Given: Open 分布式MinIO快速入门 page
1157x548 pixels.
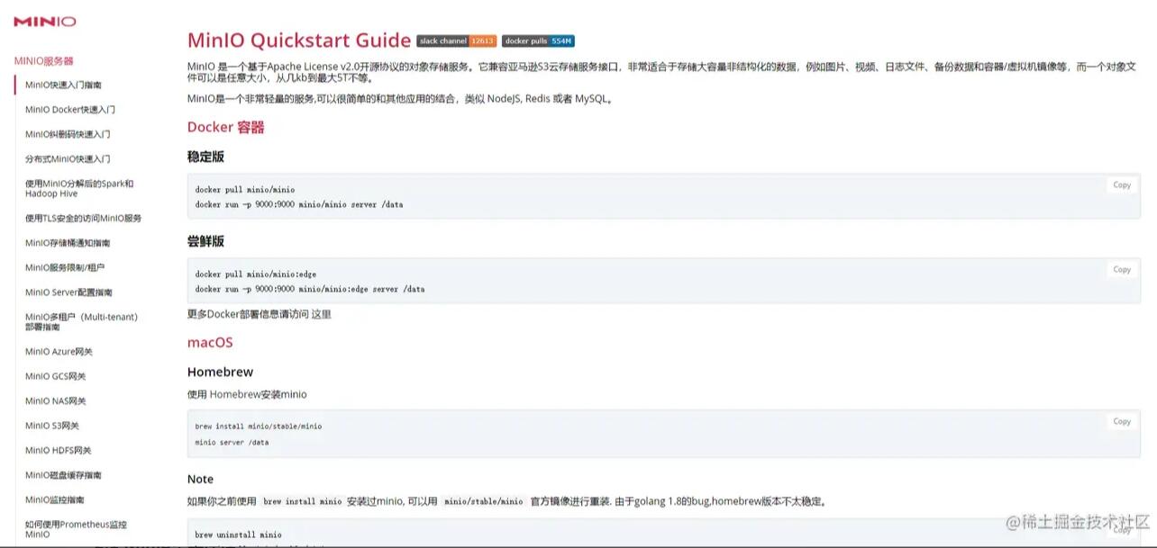Looking at the screenshot, I should coord(68,158).
